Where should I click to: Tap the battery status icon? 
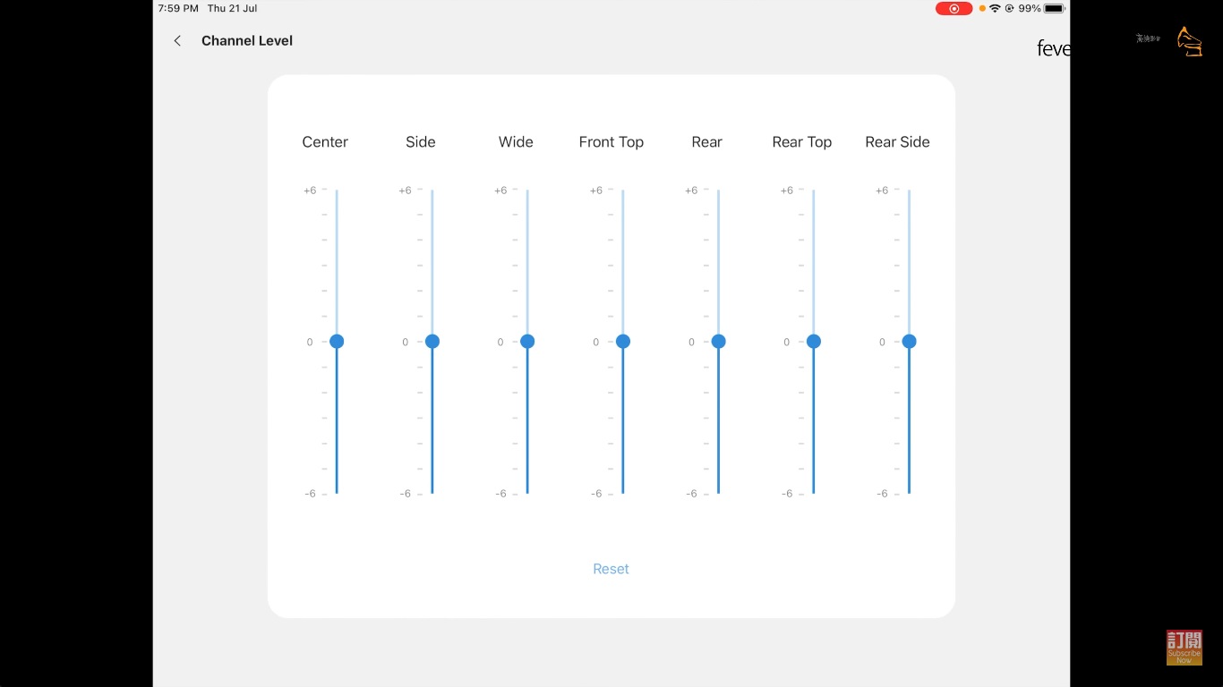click(1054, 9)
